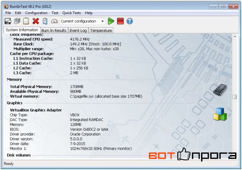Click the Disk volumes section heading
242x170 pixels.
[19, 155]
